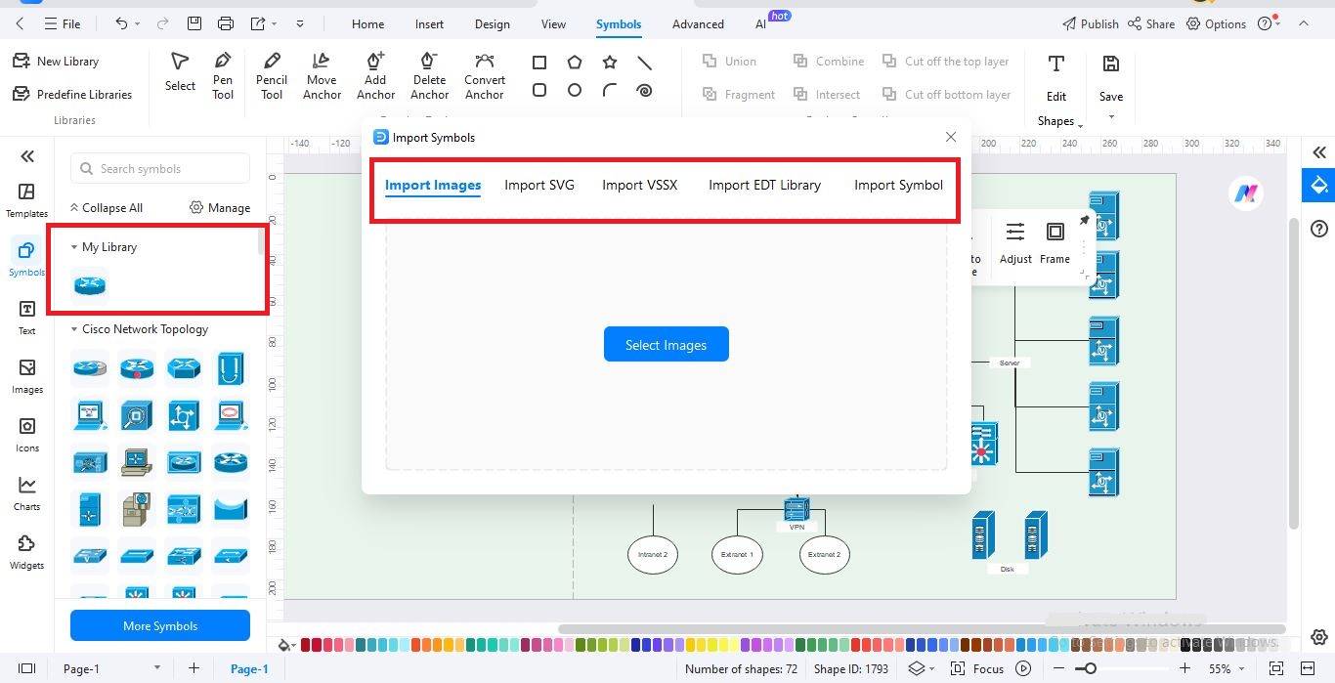Click the Search symbols field
Image resolution: width=1335 pixels, height=683 pixels.
coord(160,168)
